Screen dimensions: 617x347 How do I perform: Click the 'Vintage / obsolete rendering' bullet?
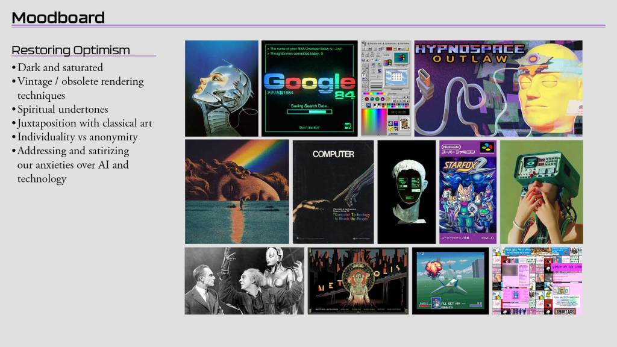point(80,81)
